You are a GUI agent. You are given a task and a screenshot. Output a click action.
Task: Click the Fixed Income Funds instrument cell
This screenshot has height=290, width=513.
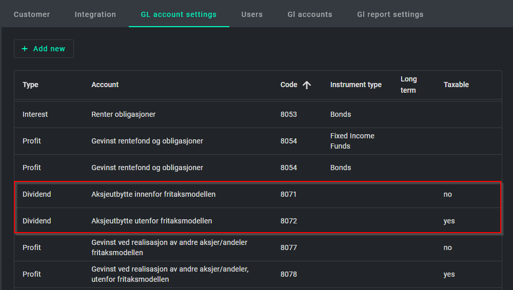click(x=352, y=141)
